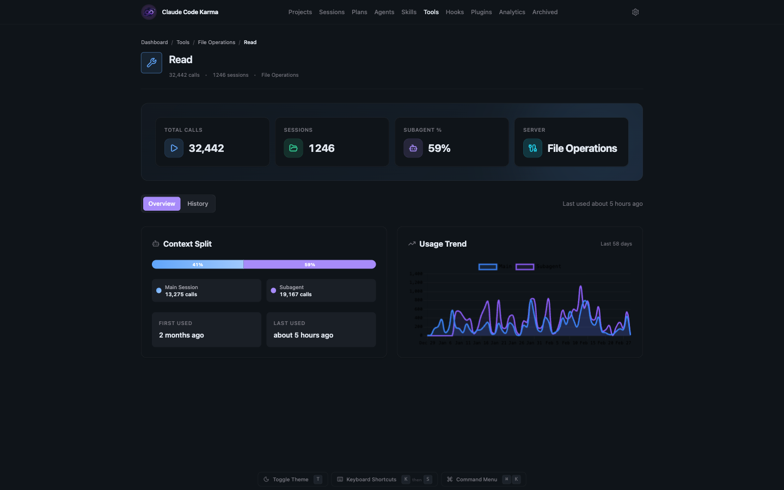Image resolution: width=784 pixels, height=490 pixels.
Task: Click the command symbol icon before Command Menu
Action: tap(450, 480)
